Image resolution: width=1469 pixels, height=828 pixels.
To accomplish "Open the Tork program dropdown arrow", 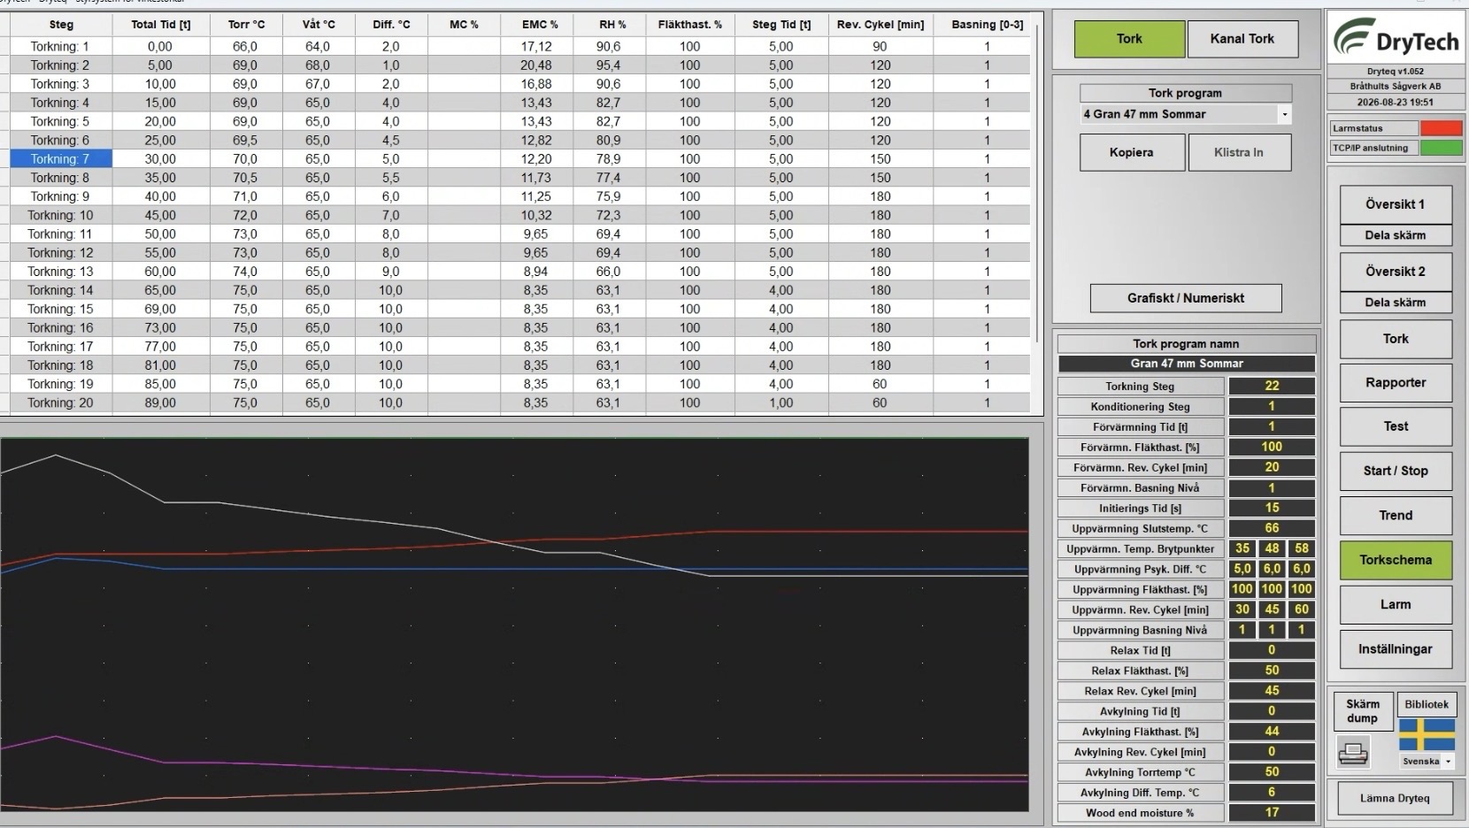I will tap(1284, 114).
